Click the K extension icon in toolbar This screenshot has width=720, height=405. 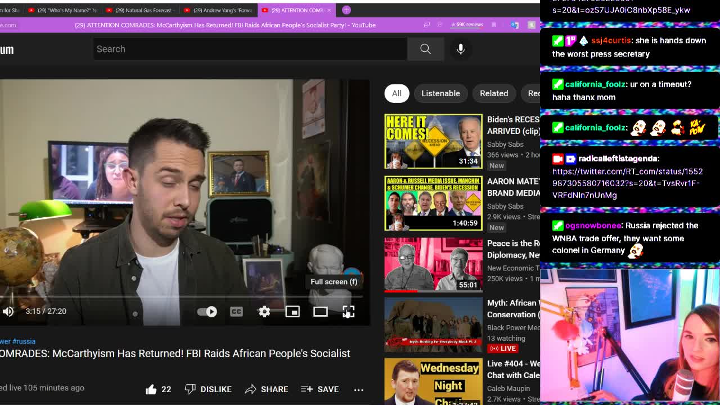[x=532, y=25]
